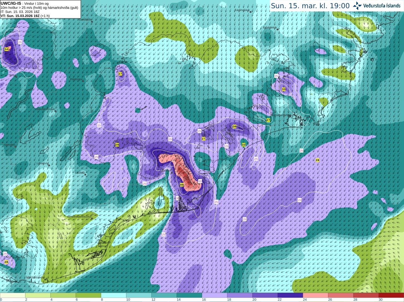Click the white 25 contour label beside the 34 maximum
404x302 pixels.
(20, 42)
